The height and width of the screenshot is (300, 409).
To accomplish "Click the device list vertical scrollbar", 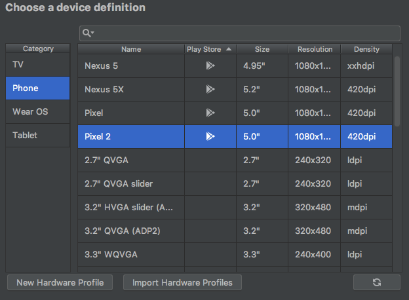I will [x=397, y=90].
